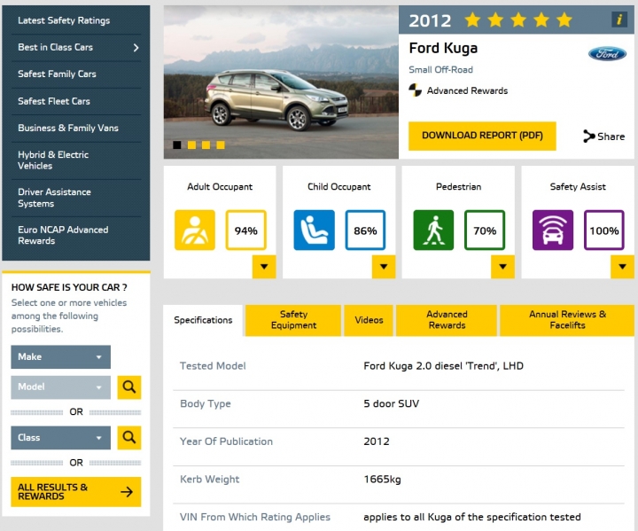Open the Videos tab
The height and width of the screenshot is (531, 638).
point(369,320)
